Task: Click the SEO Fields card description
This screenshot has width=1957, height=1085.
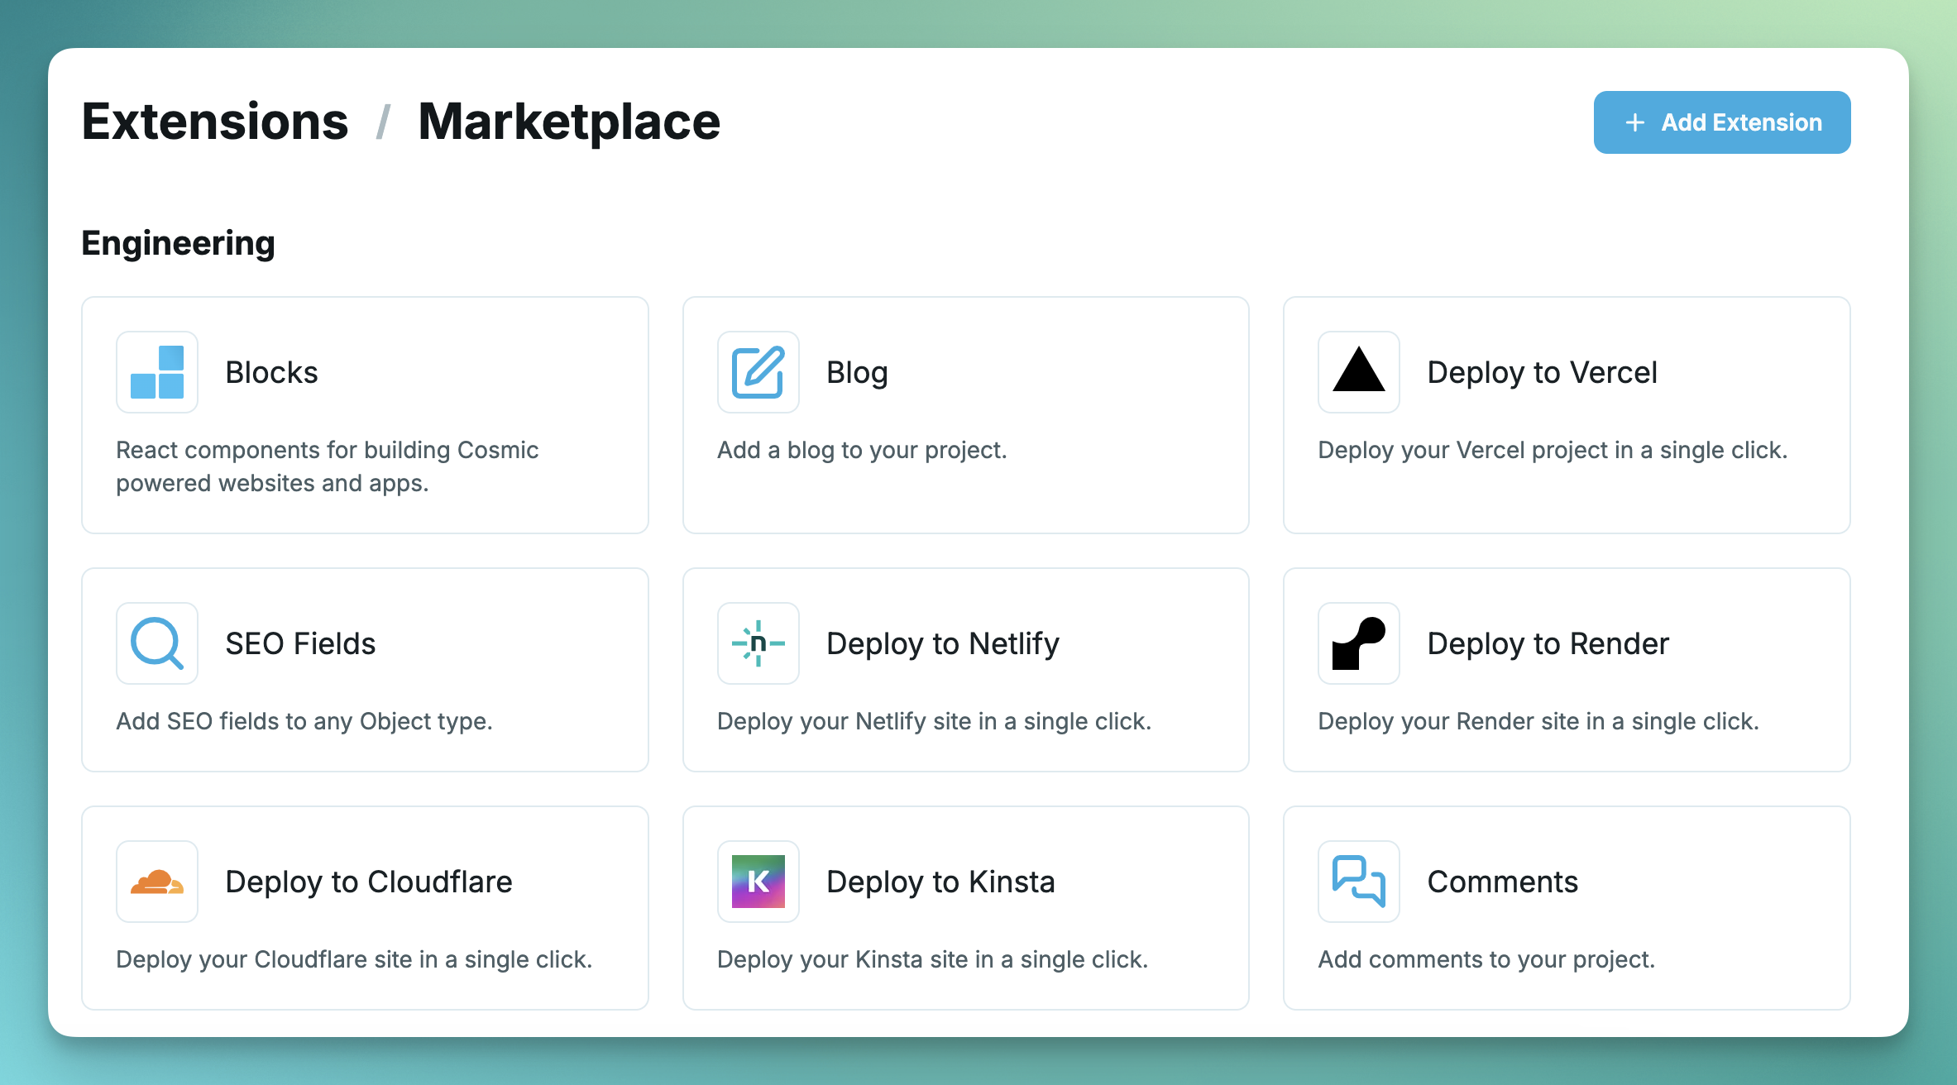Action: 304,721
